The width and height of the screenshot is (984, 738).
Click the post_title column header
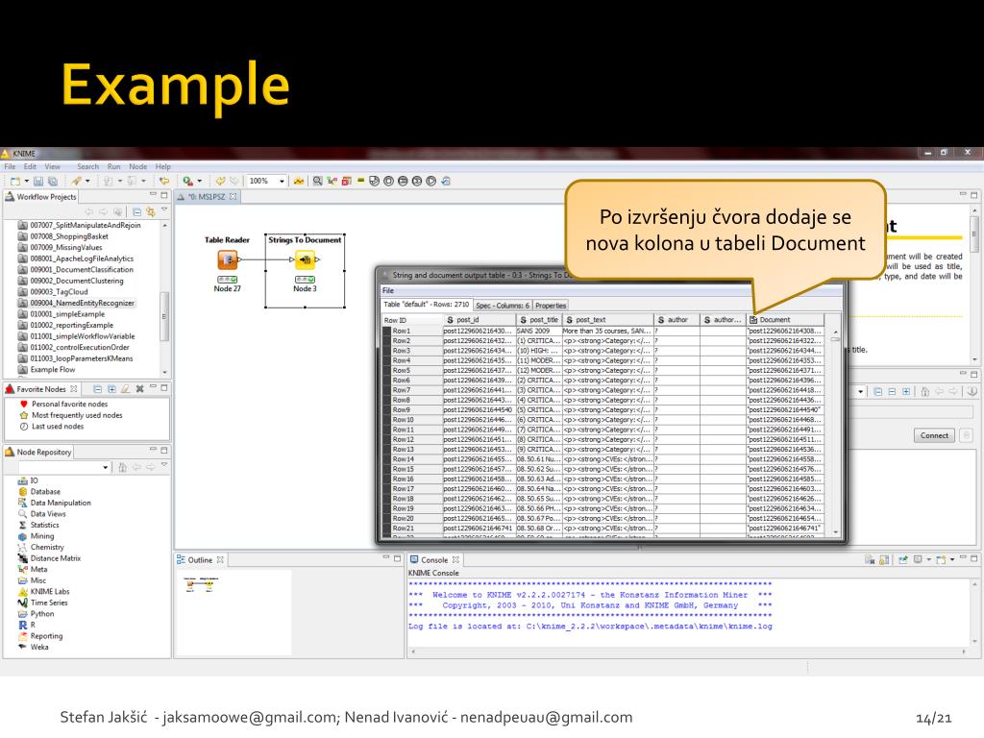(538, 320)
